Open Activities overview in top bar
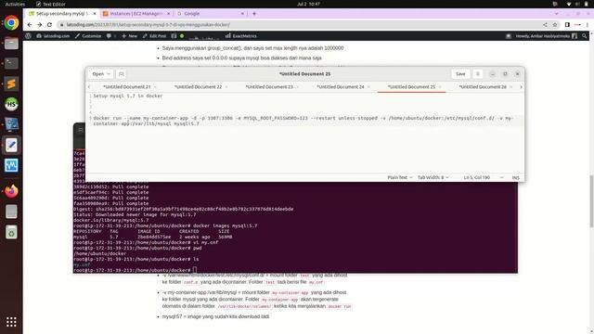The height and width of the screenshot is (334, 594). (x=15, y=4)
